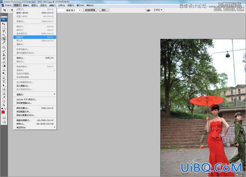
Task: Select the Crop tool in toolbox
Action: 4,39
